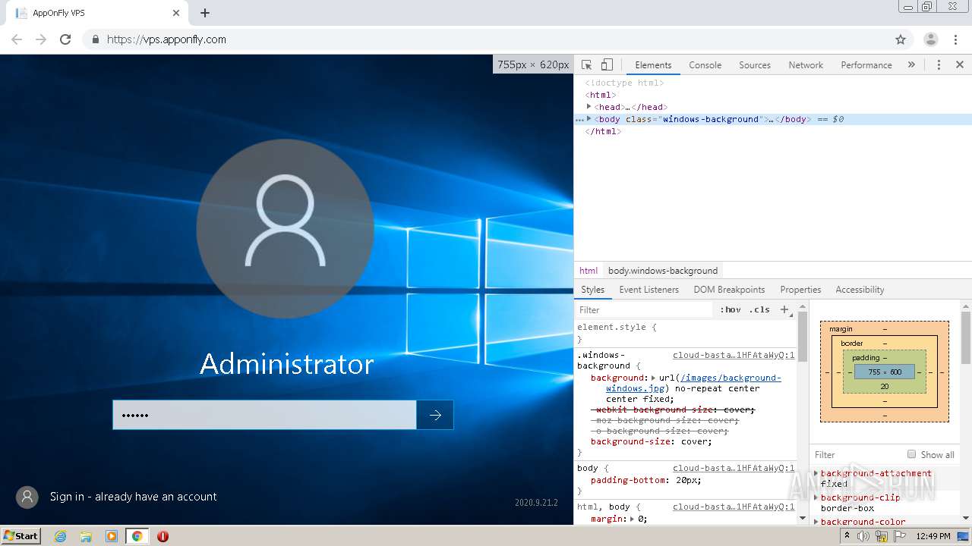Toggle the Show all checkbox
This screenshot has width=972, height=546.
click(911, 454)
